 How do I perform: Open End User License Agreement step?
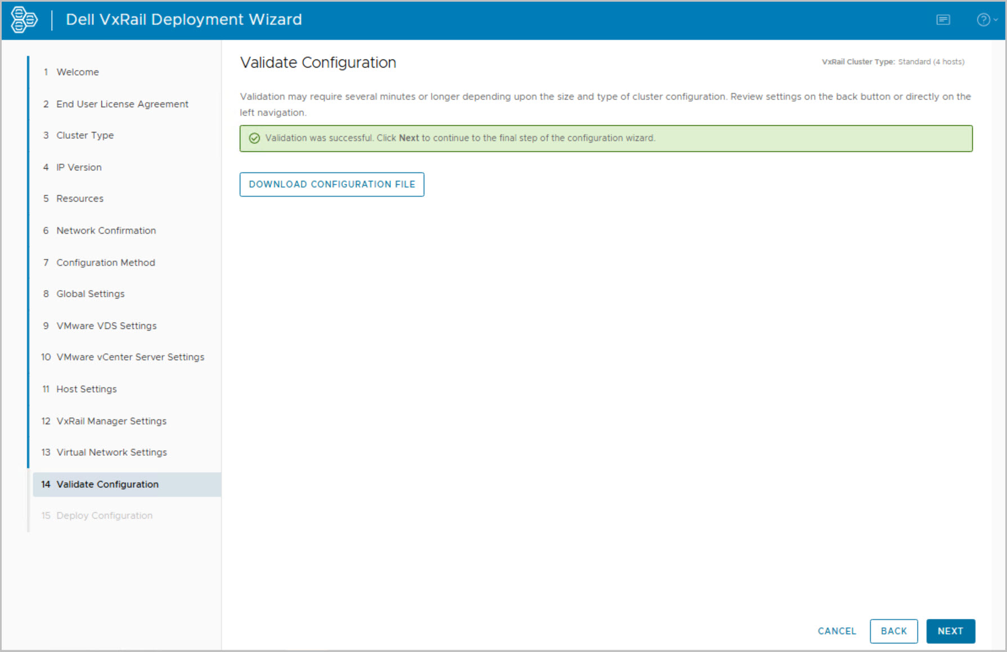click(122, 104)
